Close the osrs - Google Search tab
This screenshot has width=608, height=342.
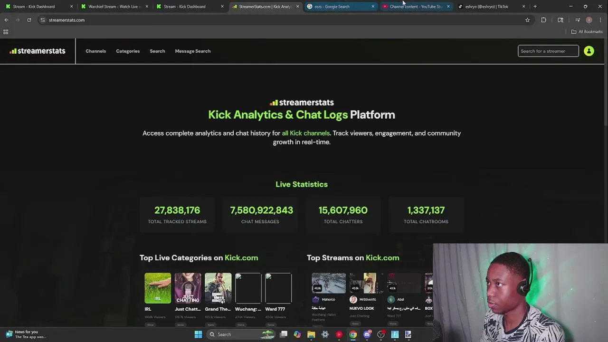point(373,7)
